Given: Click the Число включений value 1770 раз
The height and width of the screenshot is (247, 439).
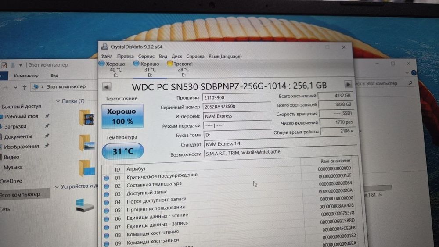Looking at the screenshot, I should 337,122.
